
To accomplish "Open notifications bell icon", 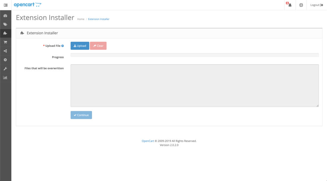I will [290, 5].
